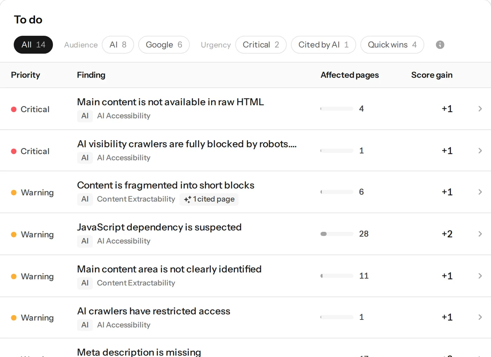Show only Critical urgency findings
The width and height of the screenshot is (491, 357).
click(x=261, y=45)
